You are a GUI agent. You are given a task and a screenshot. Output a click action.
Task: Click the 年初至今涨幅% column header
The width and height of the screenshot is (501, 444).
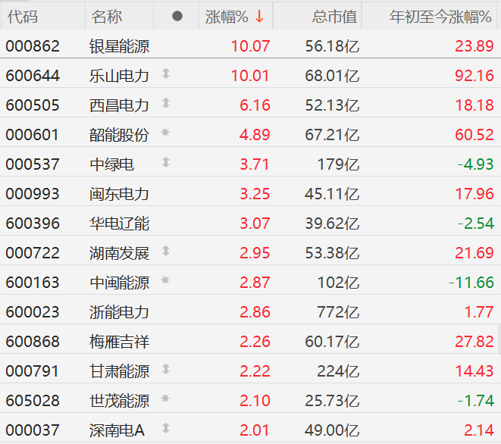point(440,17)
